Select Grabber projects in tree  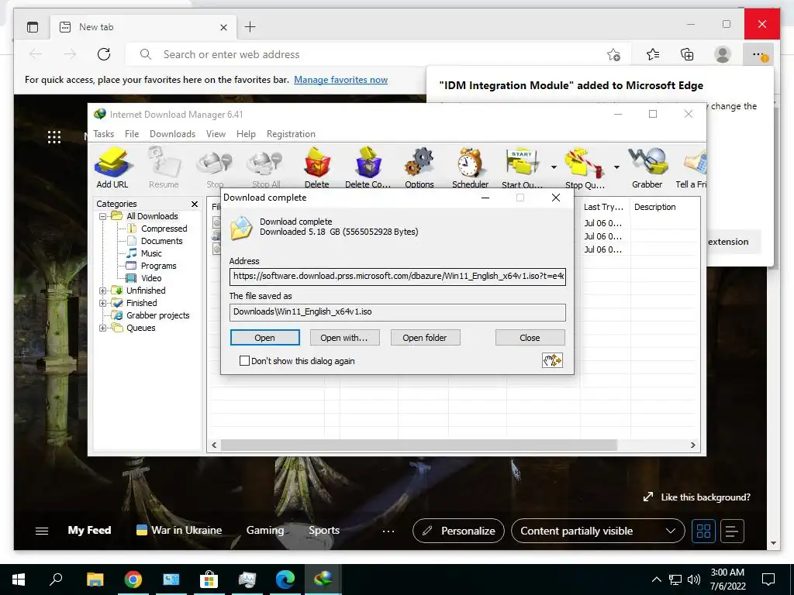coord(158,316)
